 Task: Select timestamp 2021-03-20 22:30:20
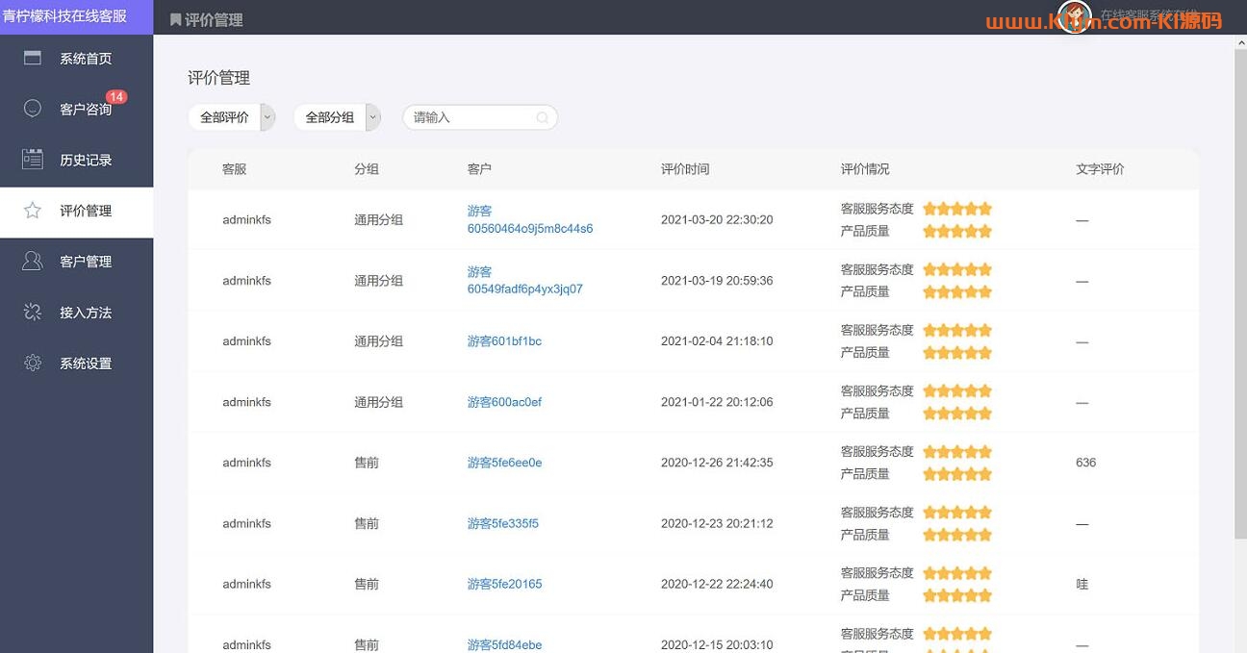pyautogui.click(x=717, y=220)
